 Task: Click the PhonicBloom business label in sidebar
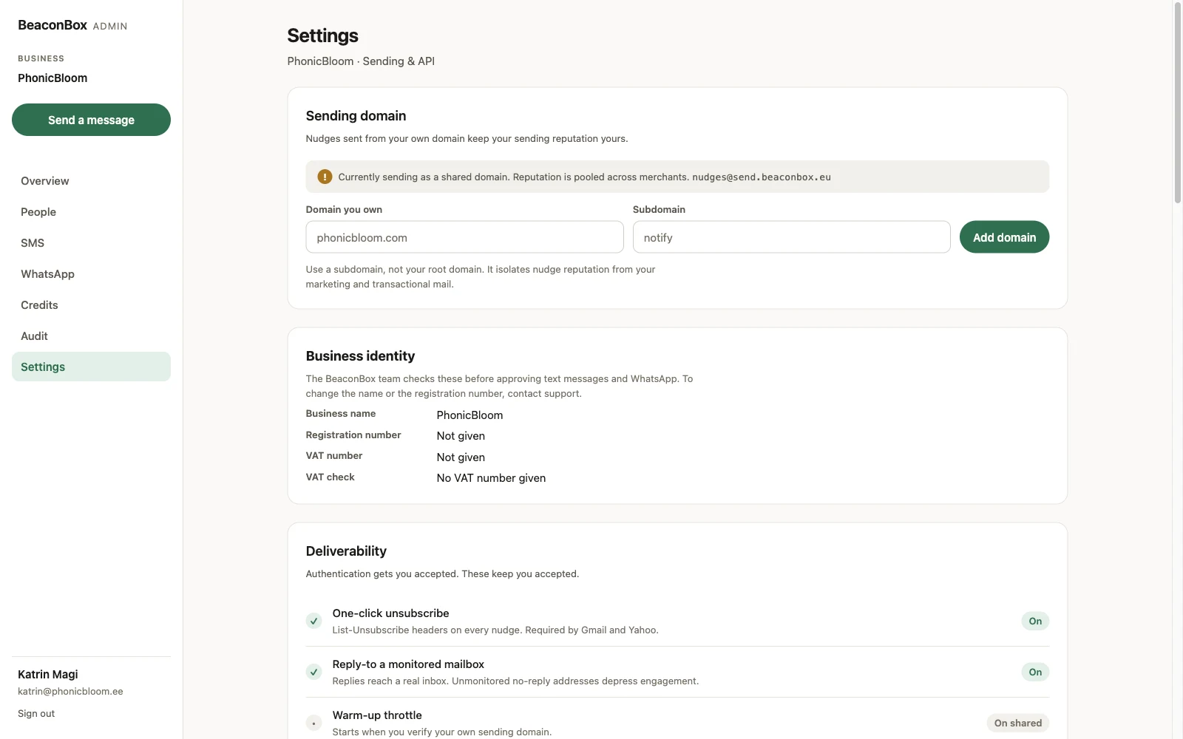coord(52,78)
